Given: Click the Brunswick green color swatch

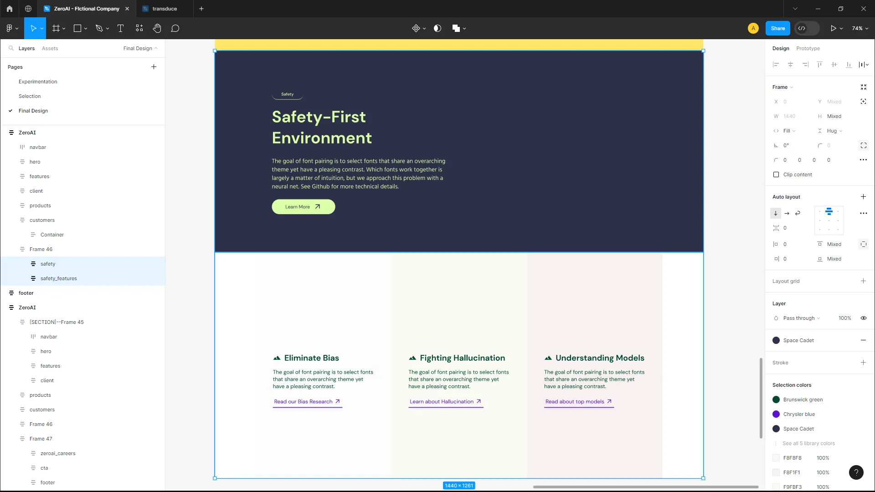Looking at the screenshot, I should tap(776, 400).
